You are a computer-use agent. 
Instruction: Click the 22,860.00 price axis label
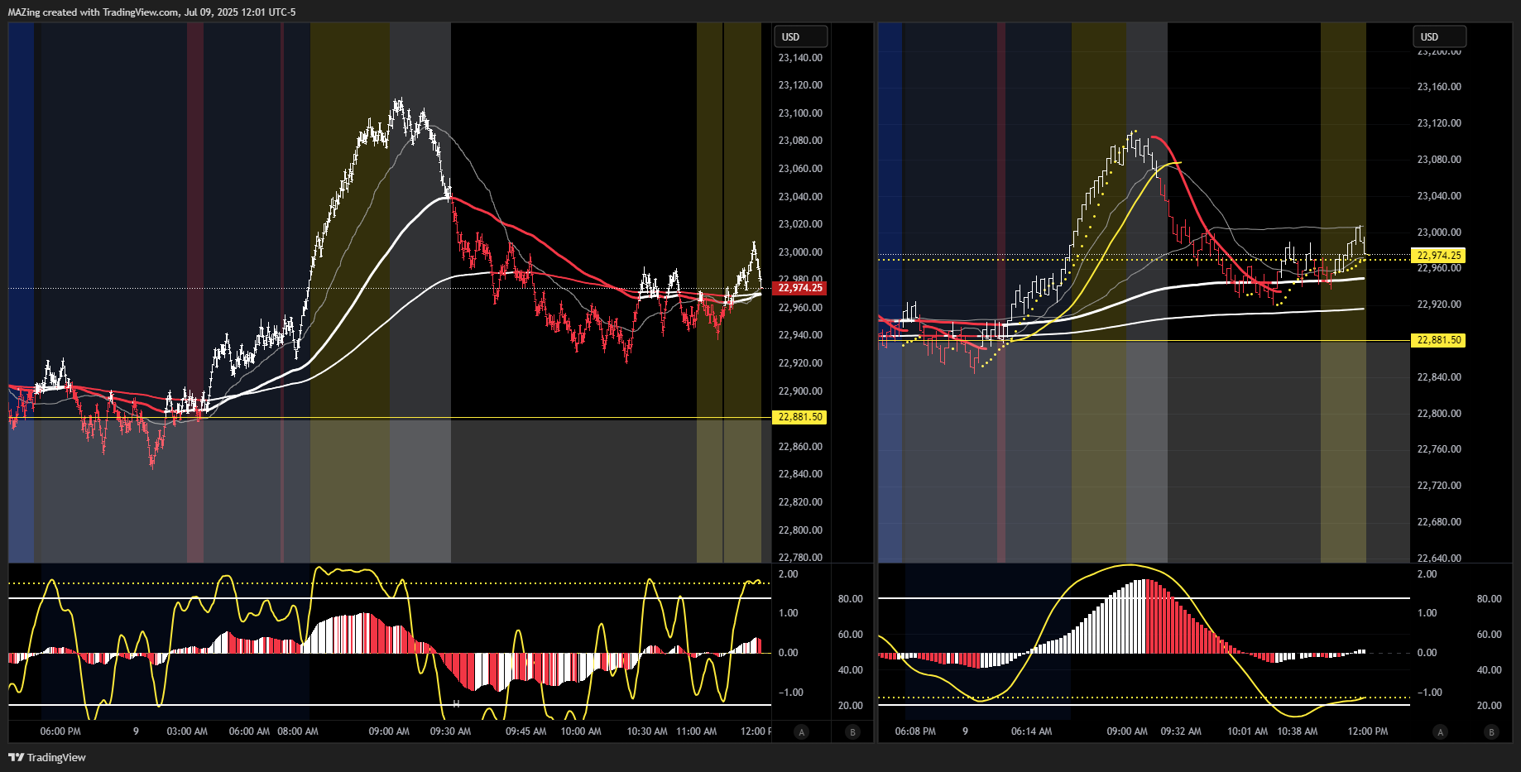coord(800,447)
